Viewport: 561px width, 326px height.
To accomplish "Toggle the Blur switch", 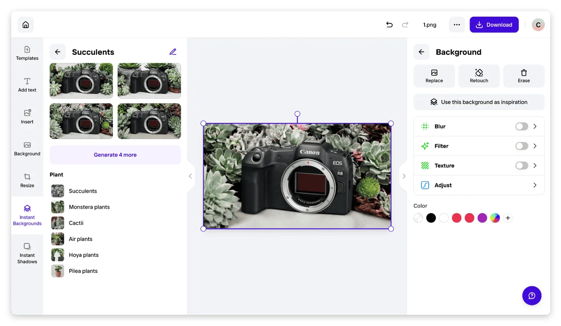I will [x=522, y=126].
